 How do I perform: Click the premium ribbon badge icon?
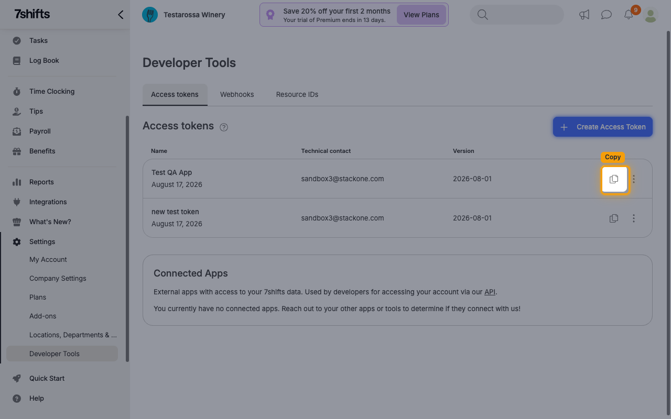click(x=270, y=15)
